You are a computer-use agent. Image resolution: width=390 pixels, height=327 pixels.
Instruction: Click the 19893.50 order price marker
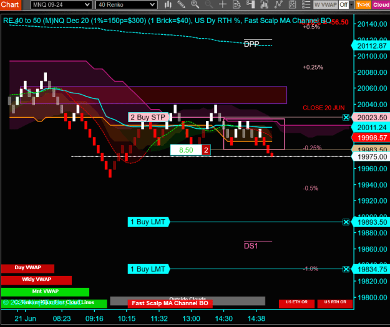click(371, 222)
